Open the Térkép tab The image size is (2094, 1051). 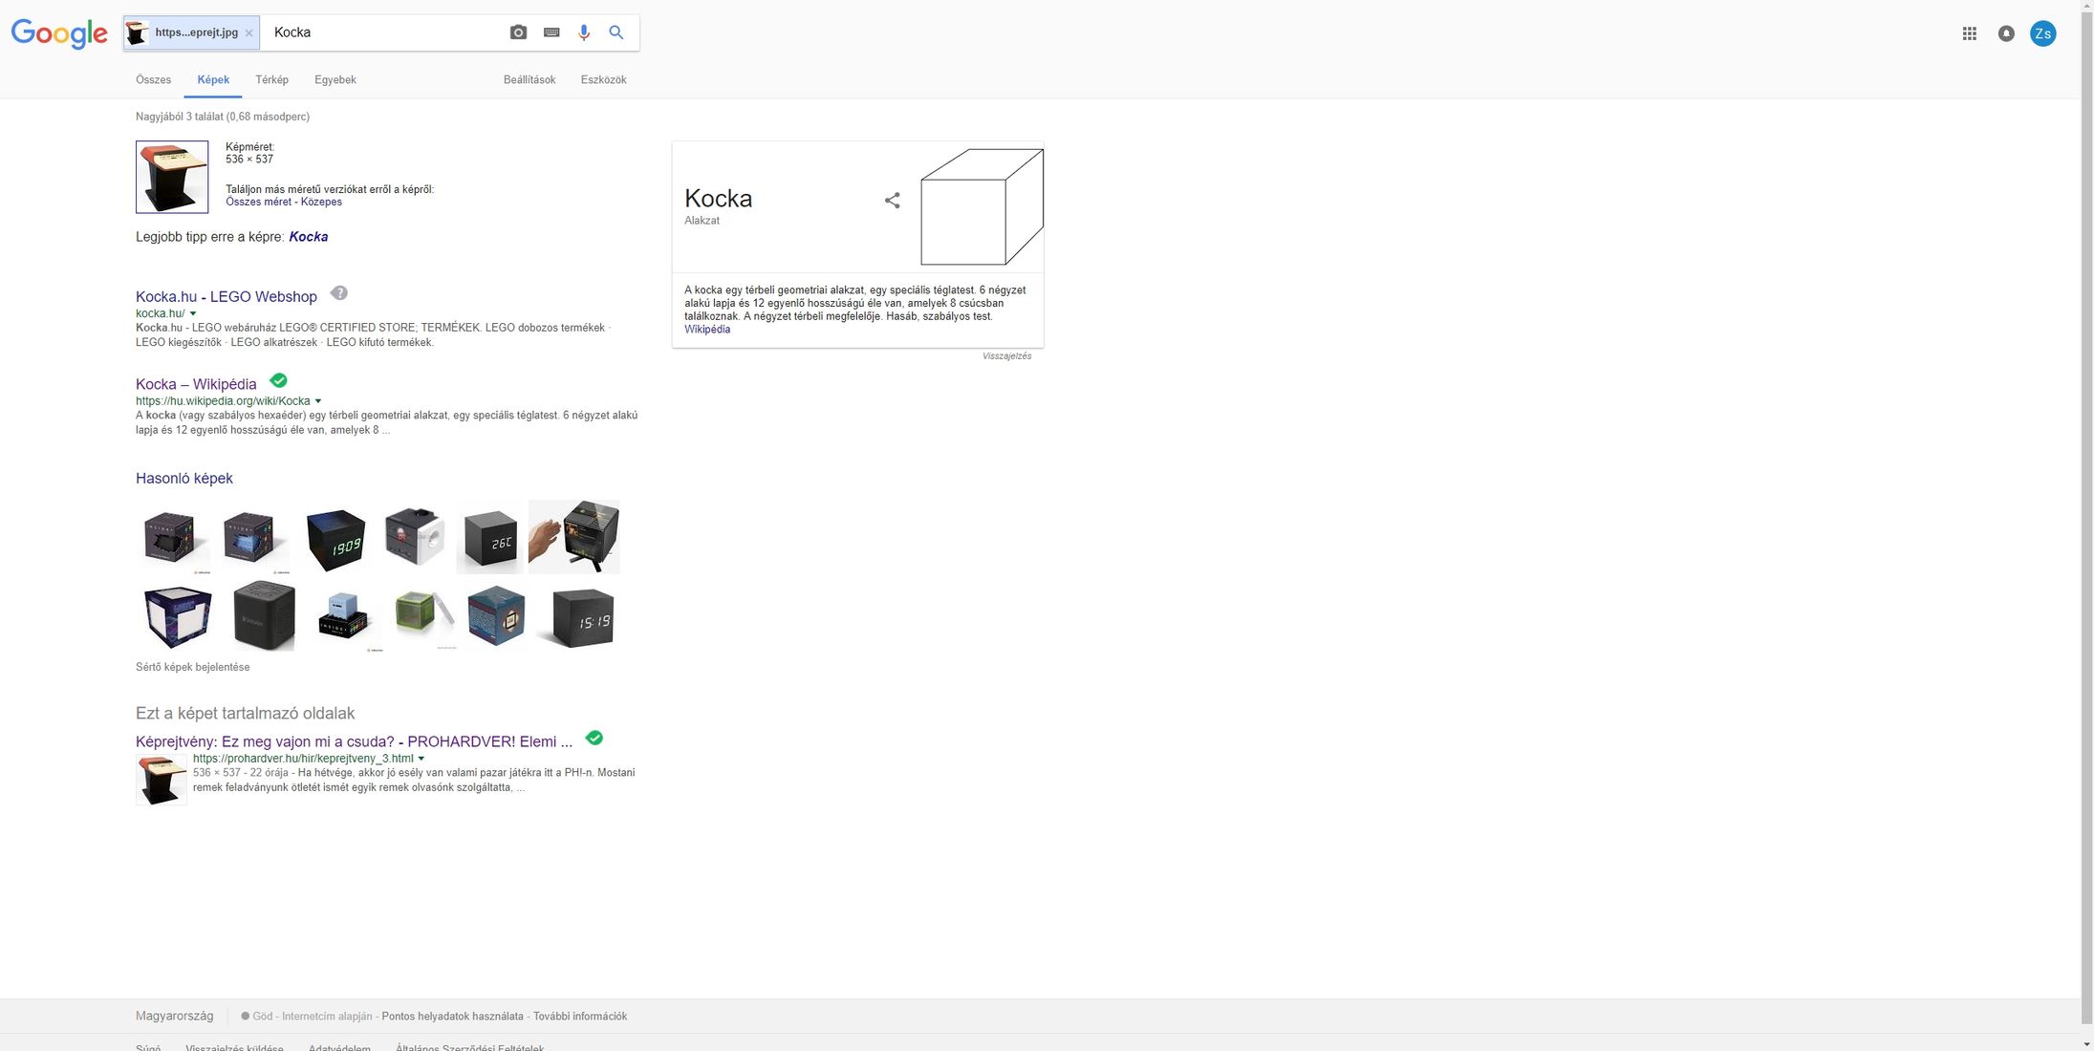click(272, 80)
